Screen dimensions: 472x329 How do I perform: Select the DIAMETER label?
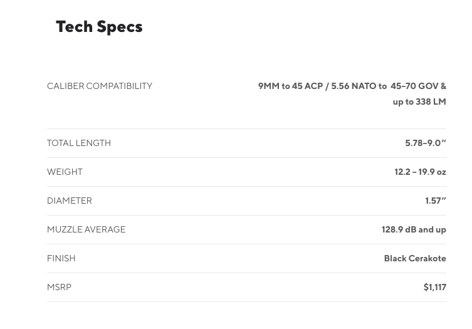pyautogui.click(x=69, y=201)
